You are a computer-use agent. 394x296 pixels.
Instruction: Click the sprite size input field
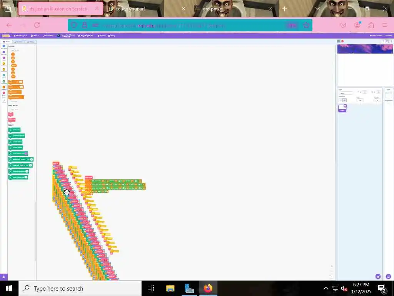[x=360, y=100]
